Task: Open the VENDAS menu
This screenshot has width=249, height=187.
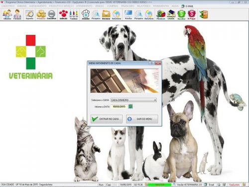Action: tap(100, 6)
